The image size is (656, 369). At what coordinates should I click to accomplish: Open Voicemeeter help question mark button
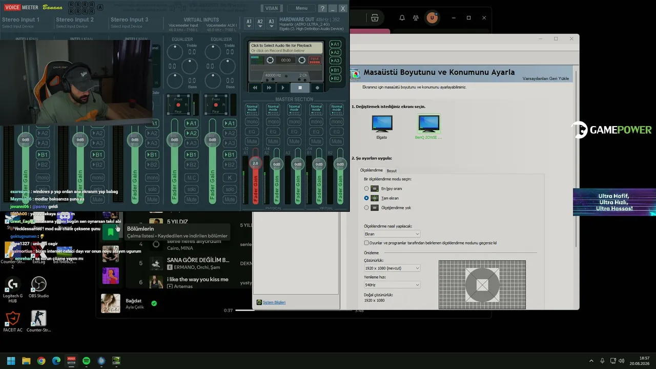322,8
